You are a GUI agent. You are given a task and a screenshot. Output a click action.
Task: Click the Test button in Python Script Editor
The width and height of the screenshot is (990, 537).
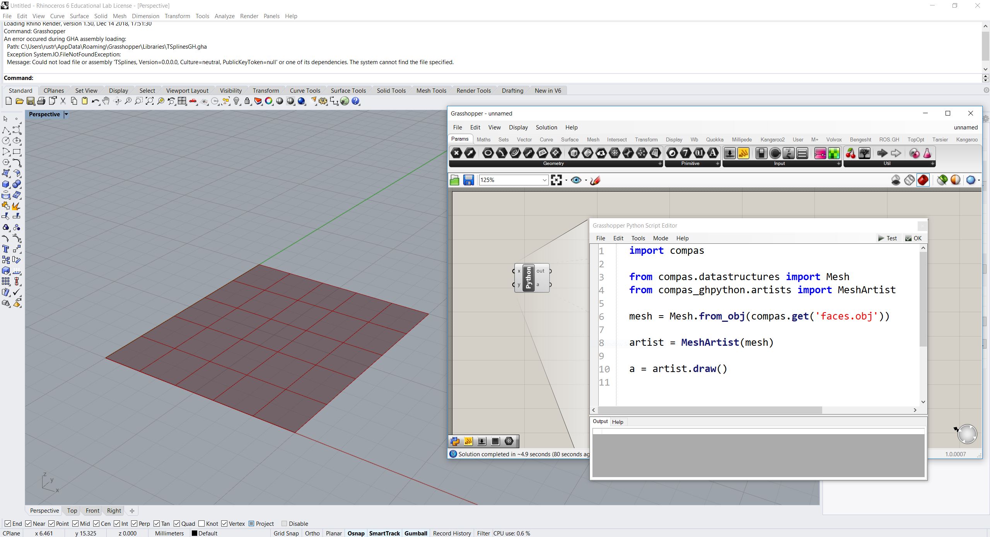coord(888,238)
